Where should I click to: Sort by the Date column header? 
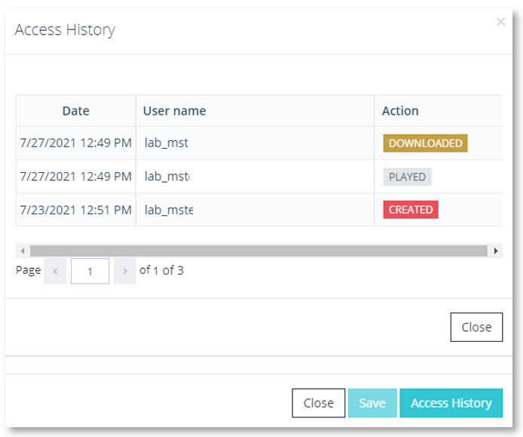(x=76, y=111)
